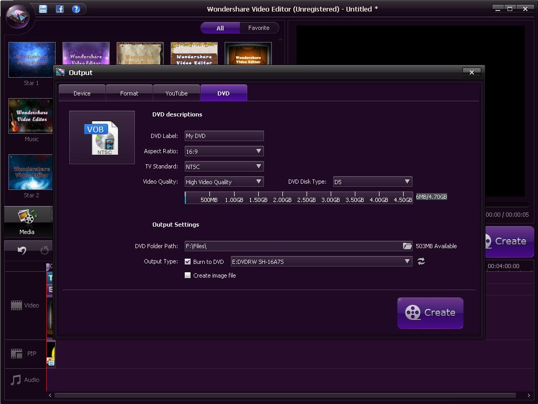Click the Redo arrow icon
This screenshot has width=538, height=404.
click(x=44, y=250)
